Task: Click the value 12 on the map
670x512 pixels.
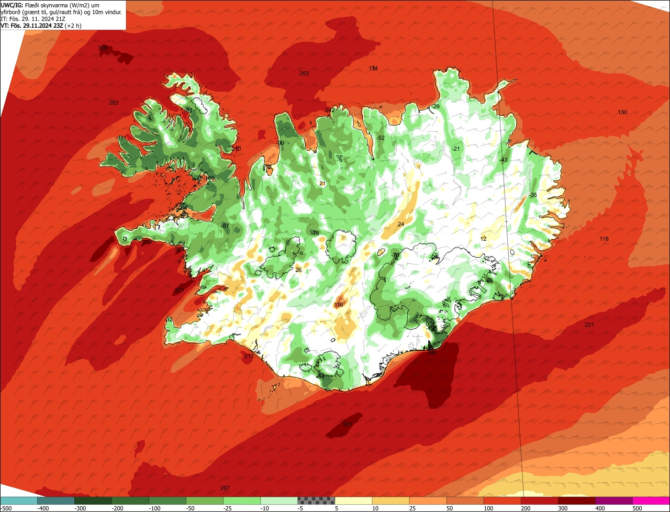Action: 483,239
